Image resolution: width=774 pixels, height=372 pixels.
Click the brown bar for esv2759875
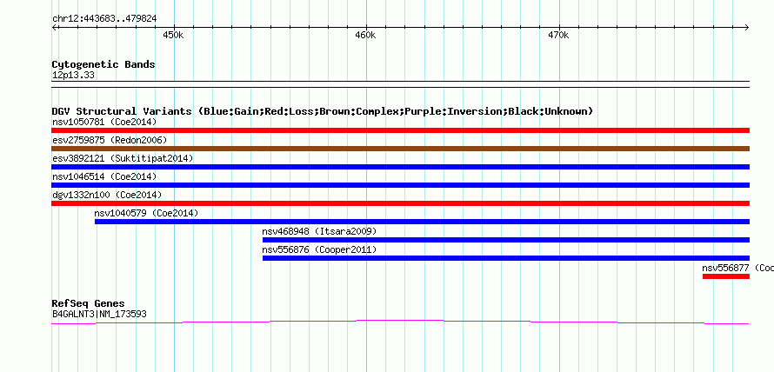(x=400, y=149)
